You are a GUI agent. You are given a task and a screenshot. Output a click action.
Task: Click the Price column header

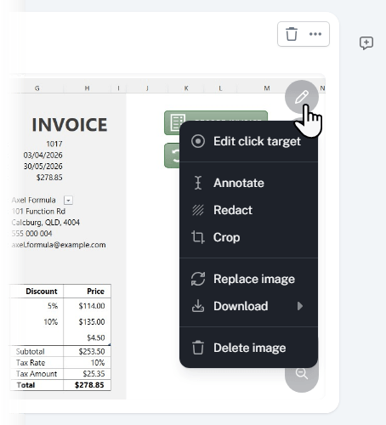(95, 292)
